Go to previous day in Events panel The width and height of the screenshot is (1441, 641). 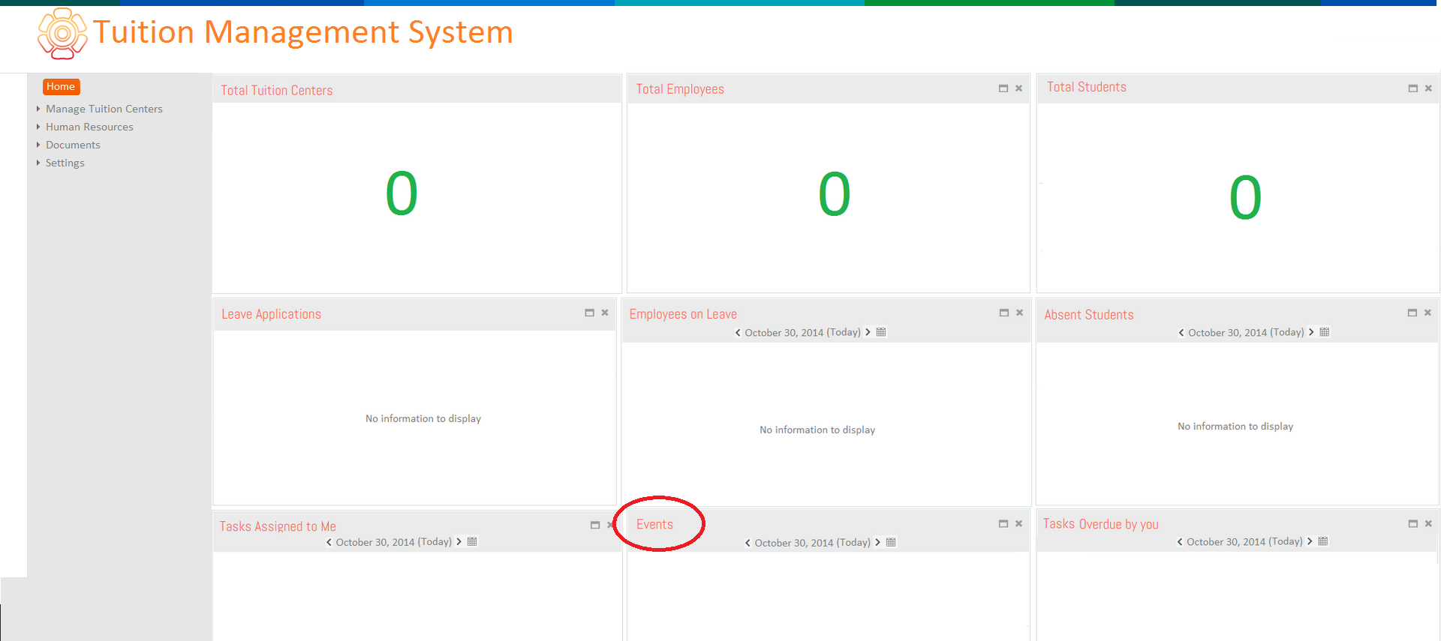tap(748, 543)
